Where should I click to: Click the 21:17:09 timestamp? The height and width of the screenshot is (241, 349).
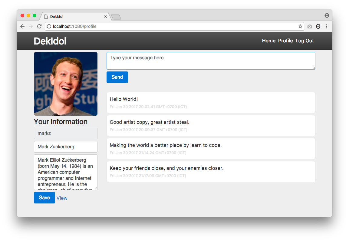pos(148,176)
